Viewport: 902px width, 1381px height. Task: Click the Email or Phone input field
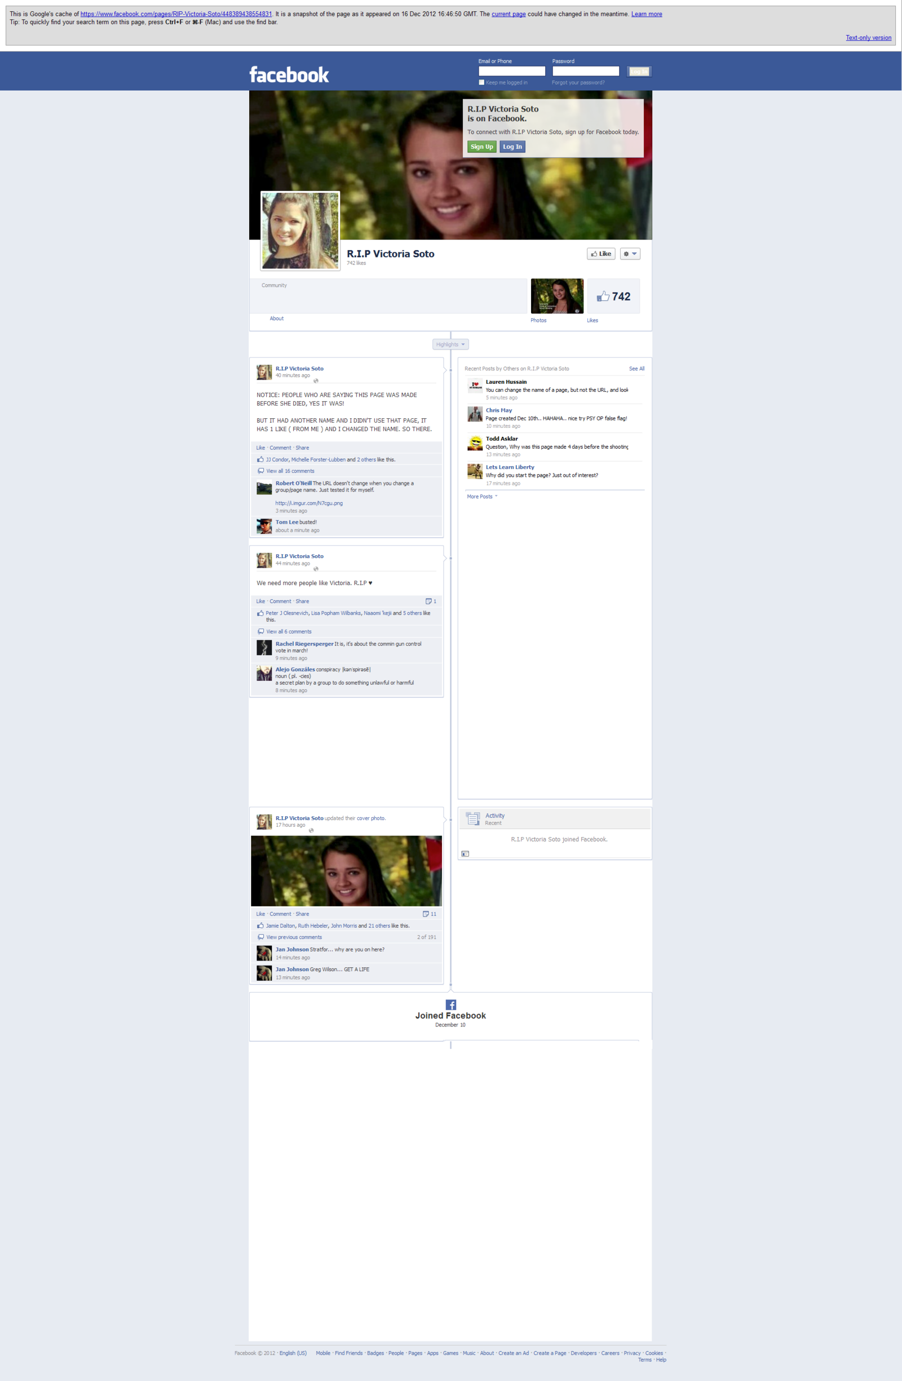(511, 71)
